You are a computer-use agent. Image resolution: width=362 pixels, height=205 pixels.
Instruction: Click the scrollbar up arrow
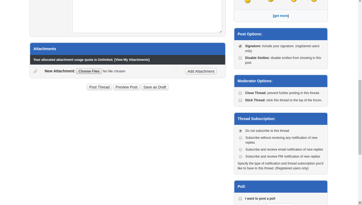360,2
